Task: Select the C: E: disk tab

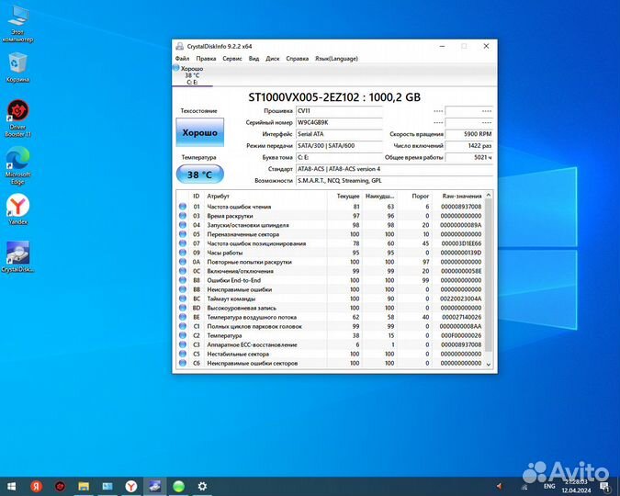Action: pos(192,75)
